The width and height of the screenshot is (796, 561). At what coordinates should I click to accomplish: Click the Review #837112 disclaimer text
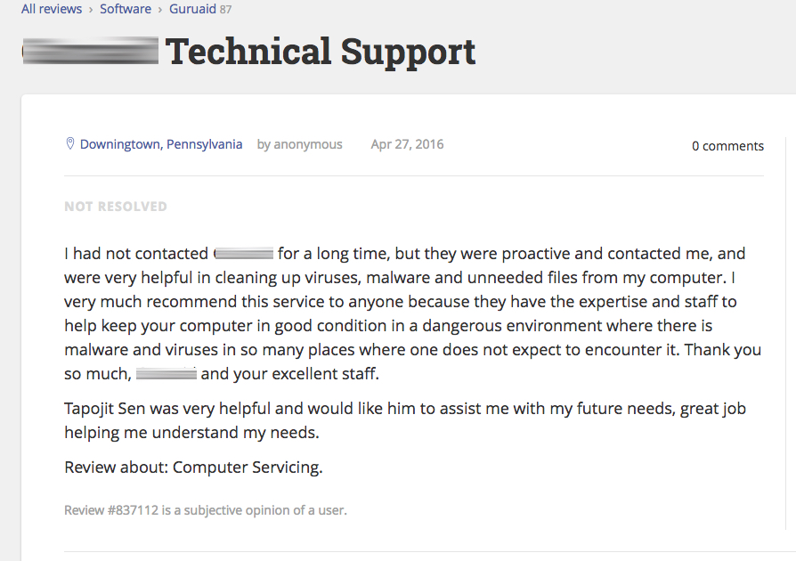206,511
